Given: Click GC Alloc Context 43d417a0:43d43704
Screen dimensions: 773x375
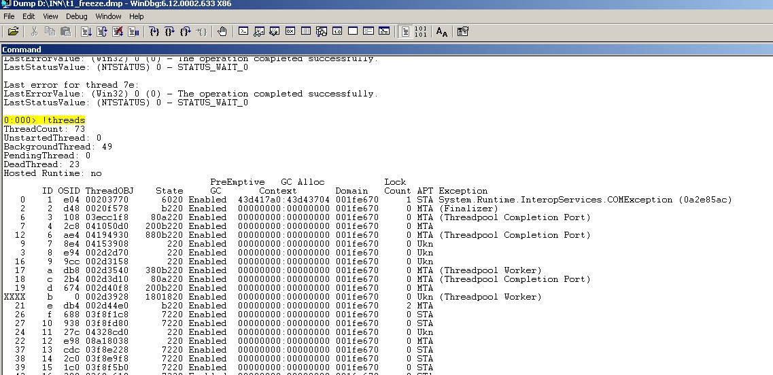Looking at the screenshot, I should pos(284,200).
